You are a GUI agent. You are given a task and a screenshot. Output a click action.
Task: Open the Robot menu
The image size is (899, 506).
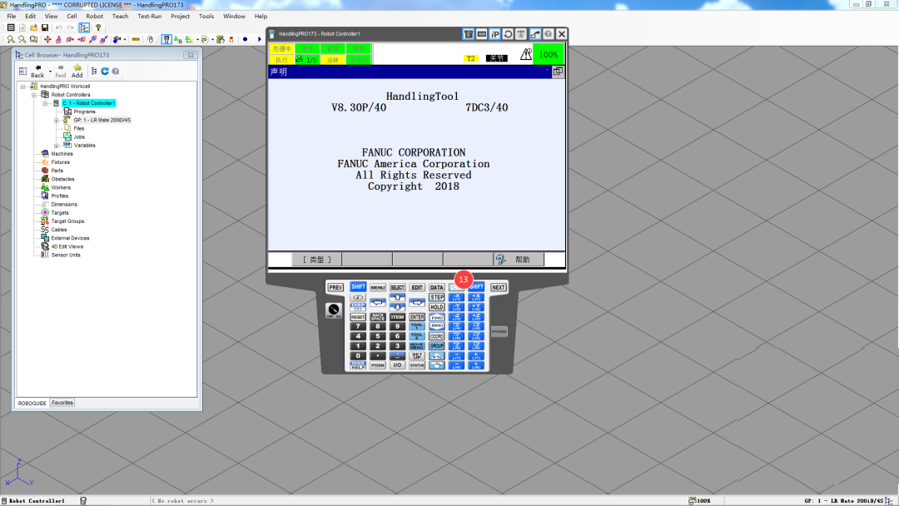[x=95, y=16]
